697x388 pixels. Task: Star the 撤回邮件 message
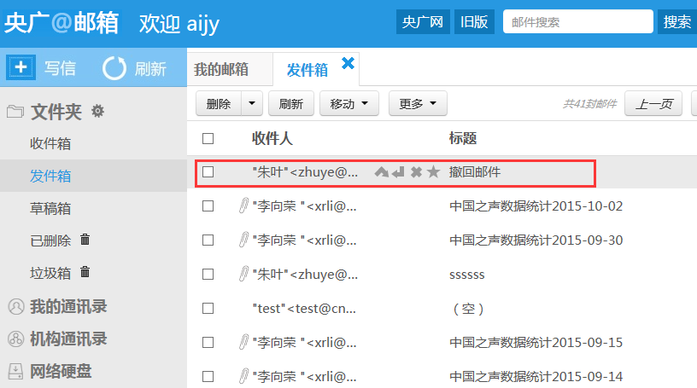coord(433,171)
